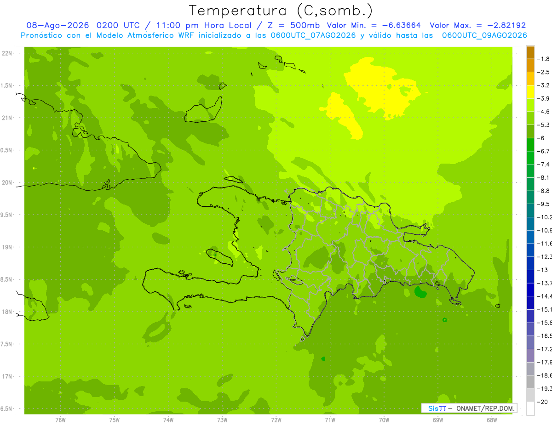This screenshot has height=426, width=552.
Task: Click the "73W" longitude label
Action: [x=222, y=420]
